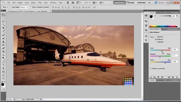Open the CS Live dropdown
181x102 pixels.
pos(160,3)
